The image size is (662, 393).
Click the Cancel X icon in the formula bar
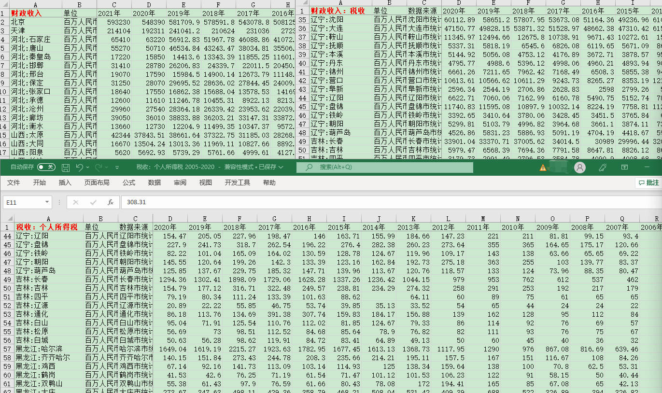(x=76, y=202)
